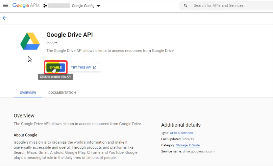
Task: Click the project hexagon dots icon
Action: [x=45, y=6]
